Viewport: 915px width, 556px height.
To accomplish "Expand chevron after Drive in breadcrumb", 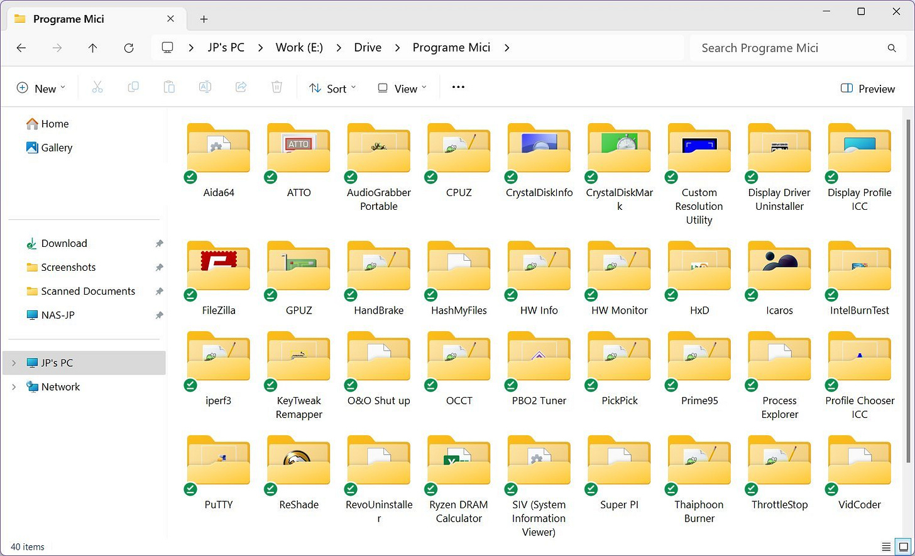I will coord(398,48).
